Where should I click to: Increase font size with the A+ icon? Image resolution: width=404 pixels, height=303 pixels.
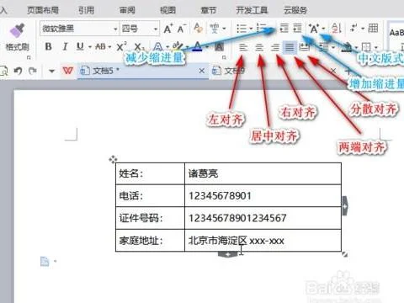168,29
